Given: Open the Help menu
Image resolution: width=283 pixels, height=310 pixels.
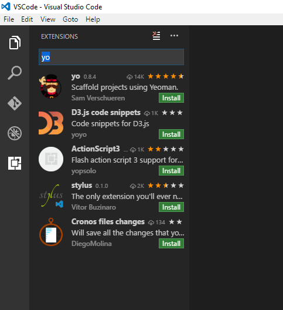Looking at the screenshot, I should coord(93,19).
